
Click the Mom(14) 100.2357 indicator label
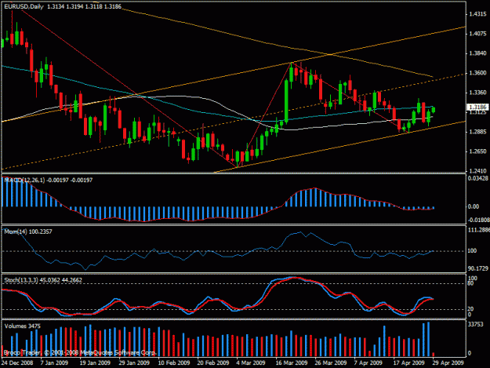coord(28,231)
